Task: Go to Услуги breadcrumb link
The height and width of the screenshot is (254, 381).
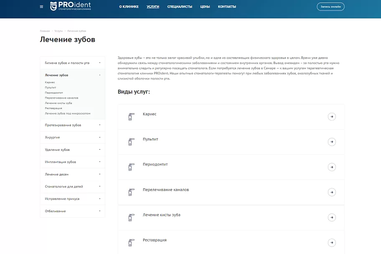Action: pos(58,31)
